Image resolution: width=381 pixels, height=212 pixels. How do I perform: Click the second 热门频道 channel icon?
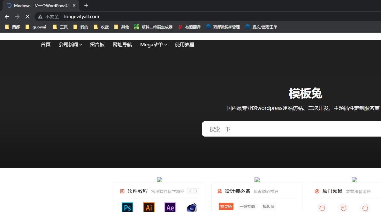pos(344,208)
